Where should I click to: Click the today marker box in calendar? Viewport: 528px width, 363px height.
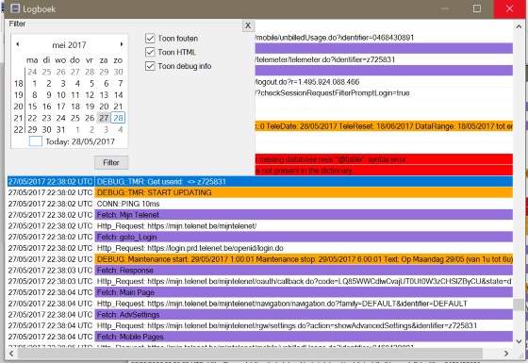(36, 141)
